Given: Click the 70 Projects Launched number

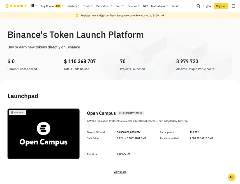Looking at the screenshot, I should coord(123,61).
